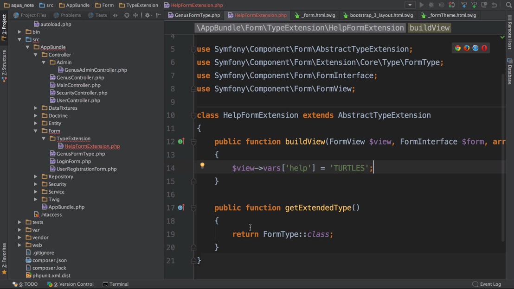The image size is (514, 289).
Task: Click the implements gutter icon on line 17
Action: [181, 207]
